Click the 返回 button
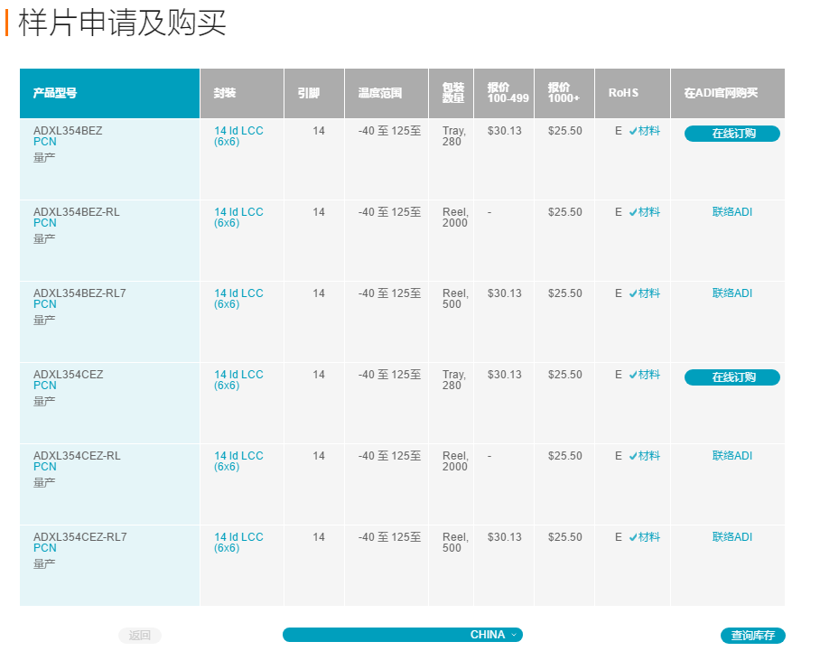Screen dimensions: 820x651 click(140, 636)
